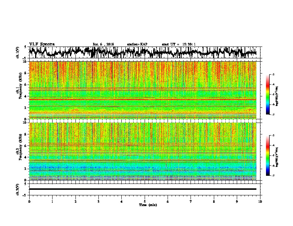Click the ch.1 spectrogram panel

[x=143, y=90]
